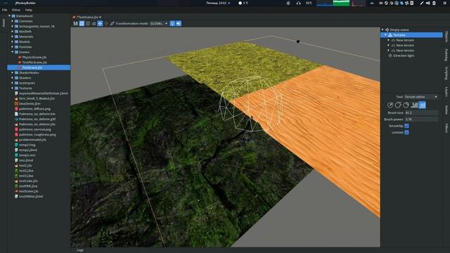Image resolution: width=450 pixels, height=253 pixels.
Task: Toggle the audio speaker button in scene toolbar
Action: click(179, 23)
